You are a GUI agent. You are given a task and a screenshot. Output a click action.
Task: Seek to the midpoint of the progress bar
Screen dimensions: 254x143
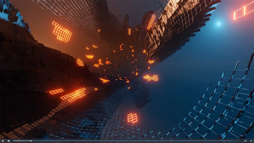point(126,141)
